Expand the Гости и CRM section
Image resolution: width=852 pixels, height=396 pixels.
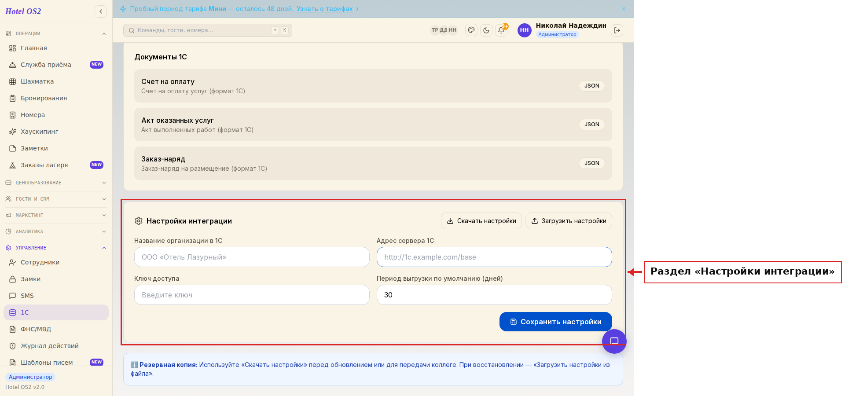56,199
